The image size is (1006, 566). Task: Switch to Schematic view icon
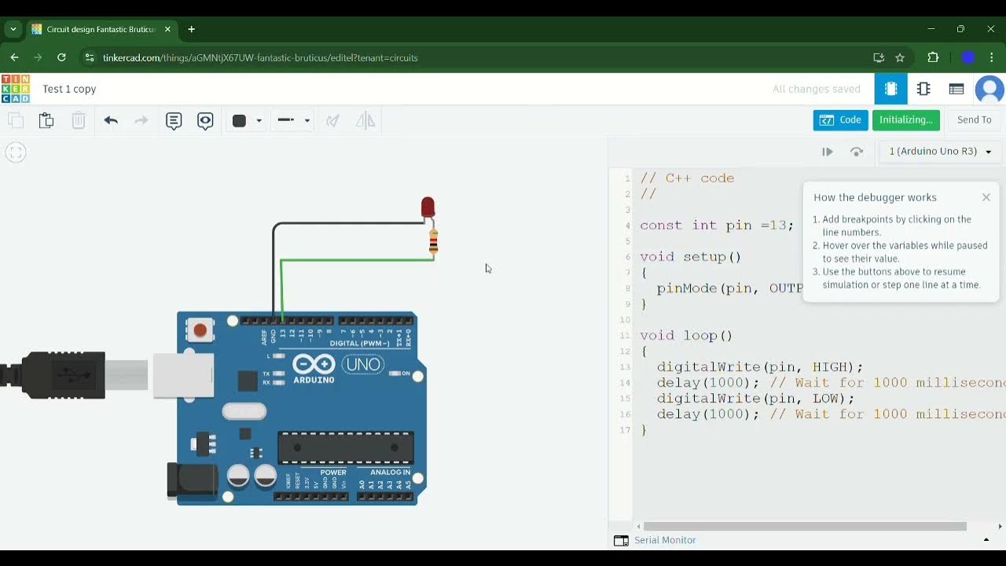[x=923, y=89]
